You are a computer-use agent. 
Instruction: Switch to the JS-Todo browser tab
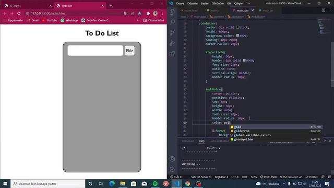tap(28, 6)
